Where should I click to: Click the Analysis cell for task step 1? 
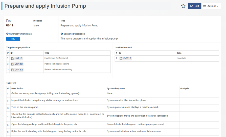pyautogui.click(x=199, y=94)
